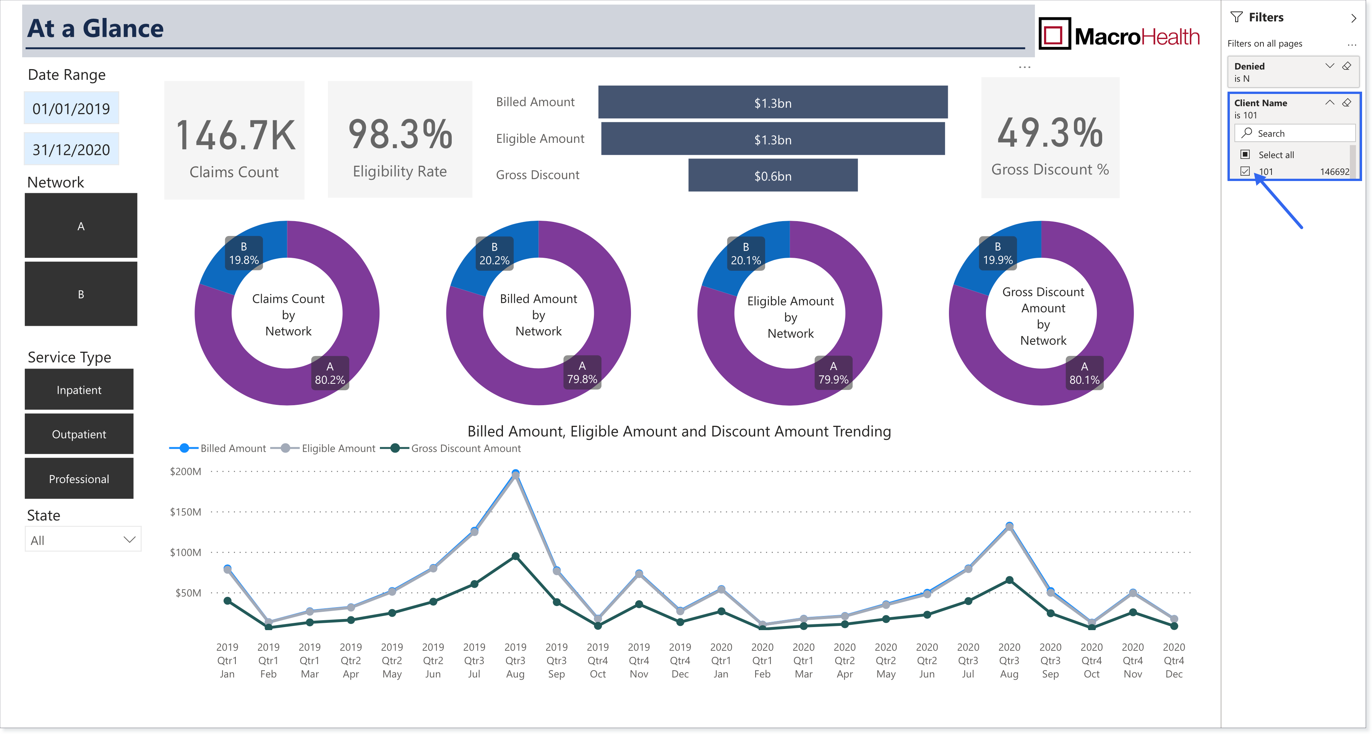
Task: Click Gross Discount Amount legend marker
Action: tap(395, 448)
